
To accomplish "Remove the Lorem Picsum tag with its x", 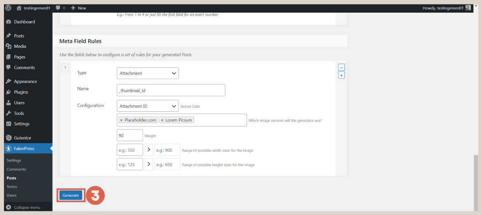I will coord(162,120).
